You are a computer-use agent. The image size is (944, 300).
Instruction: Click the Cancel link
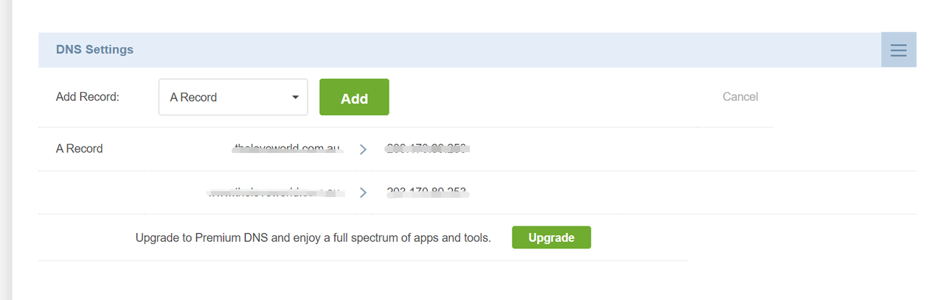[740, 97]
